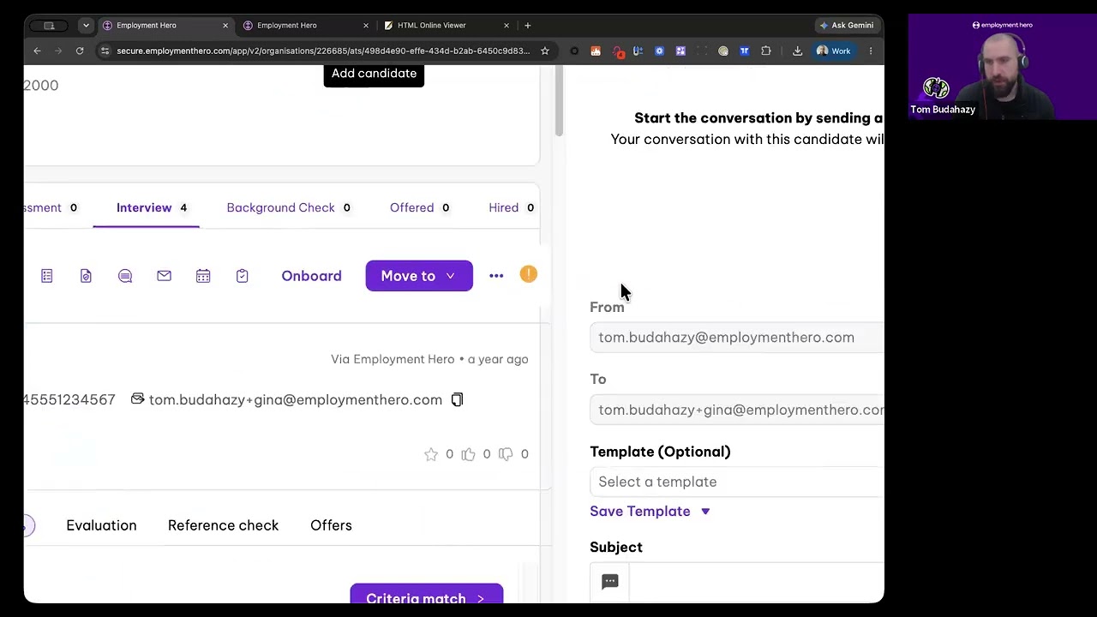Reload the page in Chrome
1097x617 pixels.
point(80,51)
